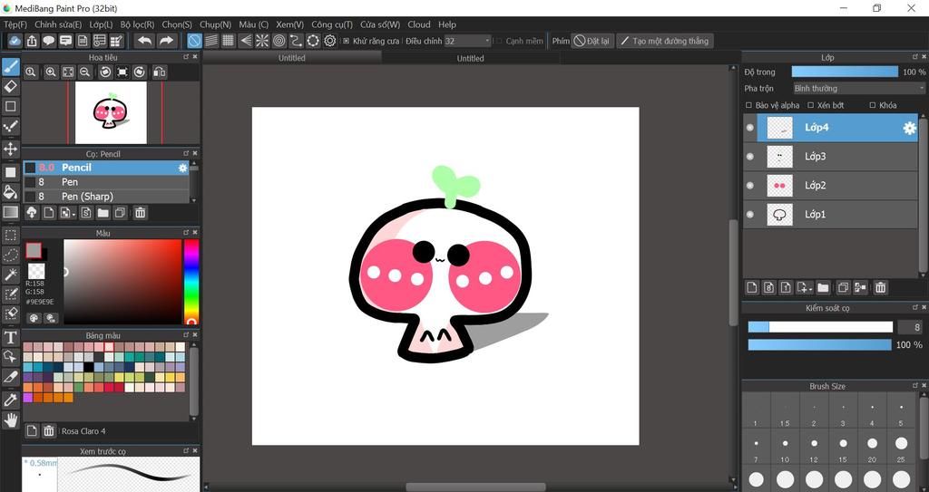Select the Bucket fill tool
The image size is (929, 492).
11,191
